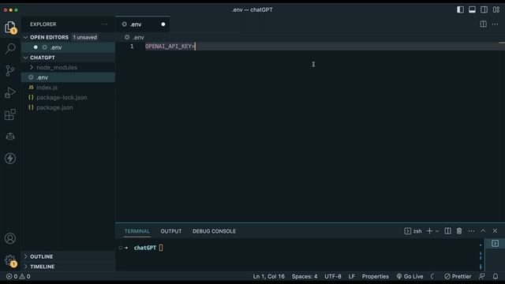The width and height of the screenshot is (505, 284).
Task: Toggle the primary side bar layout icon
Action: pos(460,9)
